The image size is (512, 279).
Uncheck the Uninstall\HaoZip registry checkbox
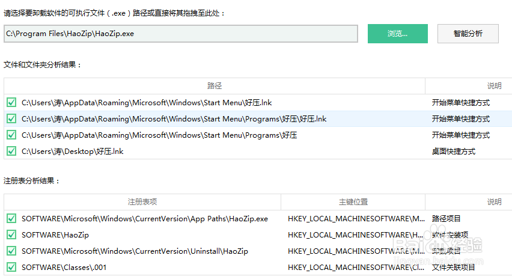[11, 251]
